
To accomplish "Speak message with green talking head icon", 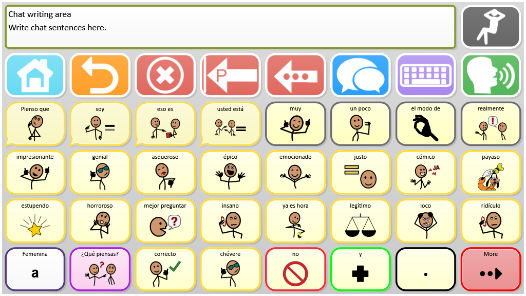I will click(x=491, y=75).
